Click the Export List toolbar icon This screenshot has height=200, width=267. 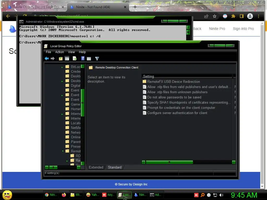tap(75, 59)
